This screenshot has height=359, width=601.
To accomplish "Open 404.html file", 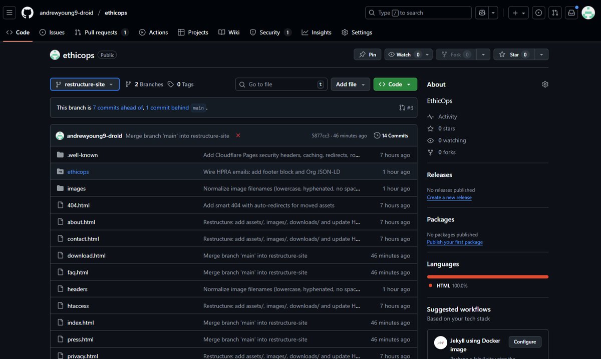I will tap(79, 205).
